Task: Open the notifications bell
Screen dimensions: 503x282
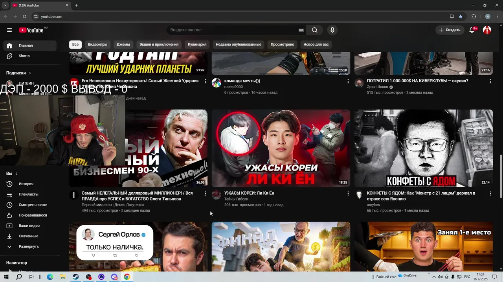Action: point(472,30)
